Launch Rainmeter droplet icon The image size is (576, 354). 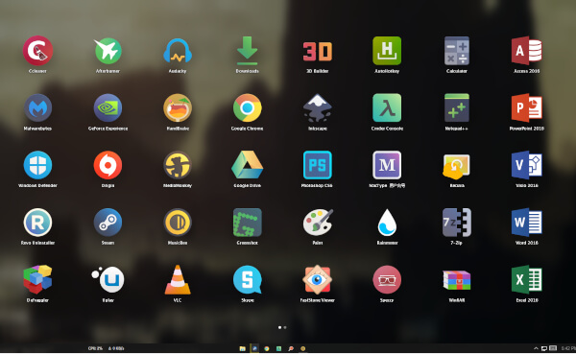(x=387, y=223)
